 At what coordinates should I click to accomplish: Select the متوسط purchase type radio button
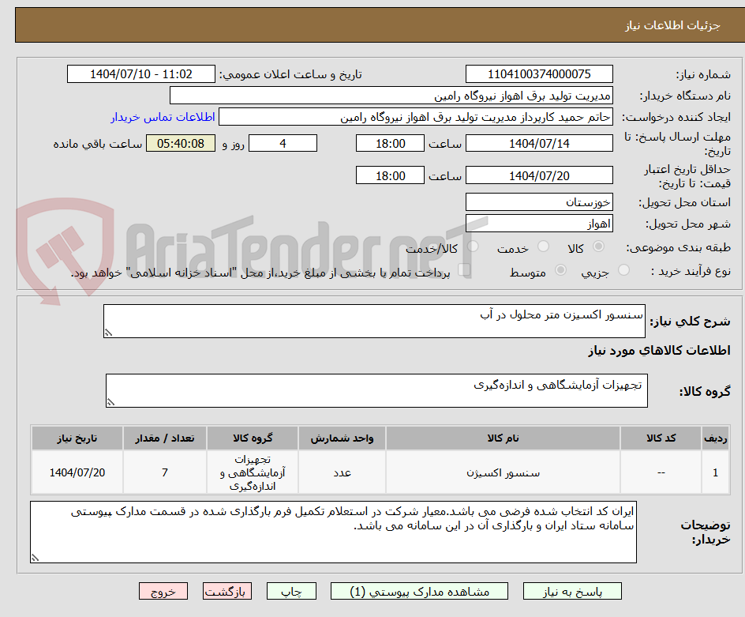coord(560,269)
